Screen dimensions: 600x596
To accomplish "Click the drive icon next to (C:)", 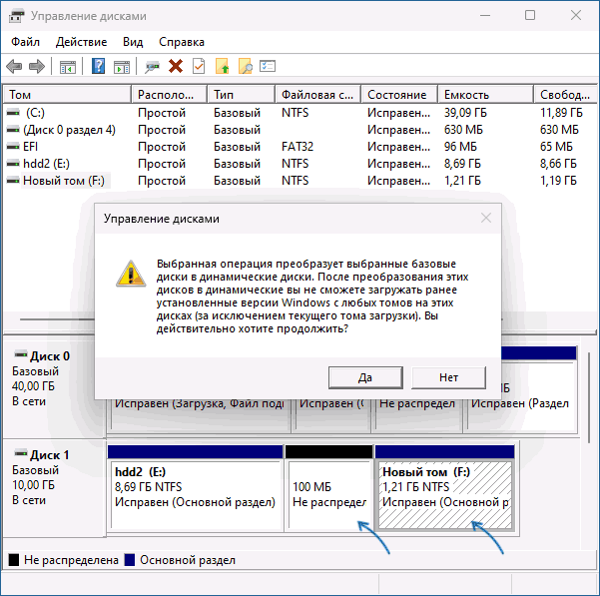I will (13, 113).
